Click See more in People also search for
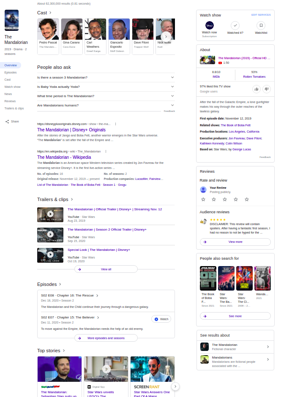292x397 pixels. tap(235, 316)
